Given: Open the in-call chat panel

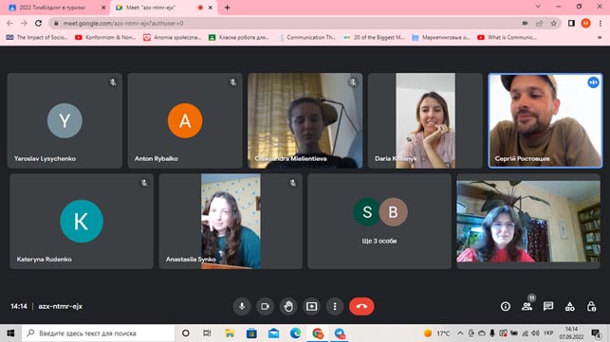Looking at the screenshot, I should pos(548,306).
